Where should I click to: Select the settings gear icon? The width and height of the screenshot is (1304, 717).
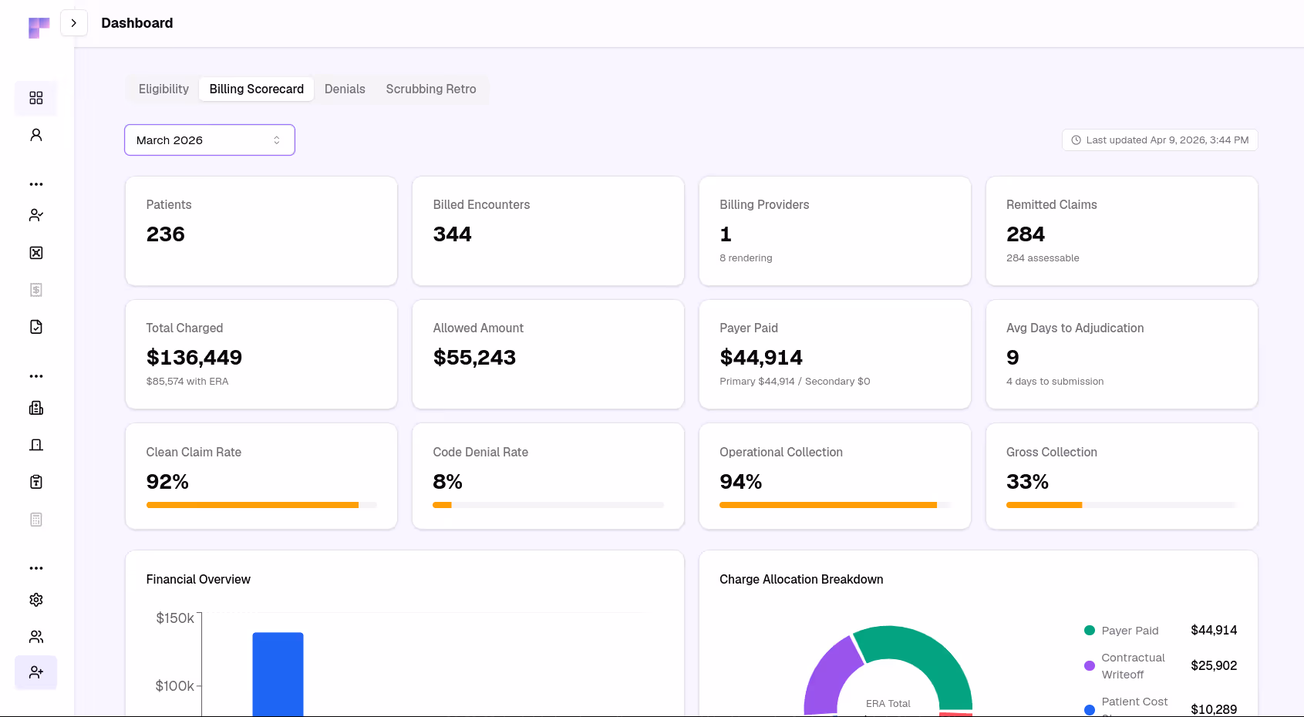click(x=35, y=600)
